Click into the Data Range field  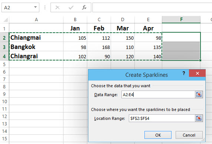coord(158,94)
